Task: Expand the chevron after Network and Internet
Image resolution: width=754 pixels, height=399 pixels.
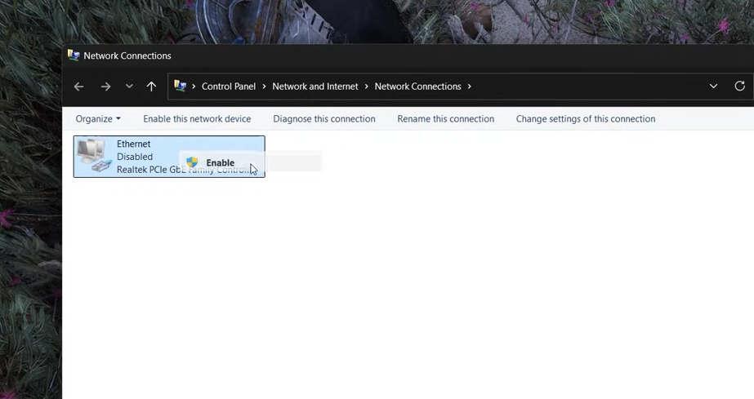Action: point(366,86)
